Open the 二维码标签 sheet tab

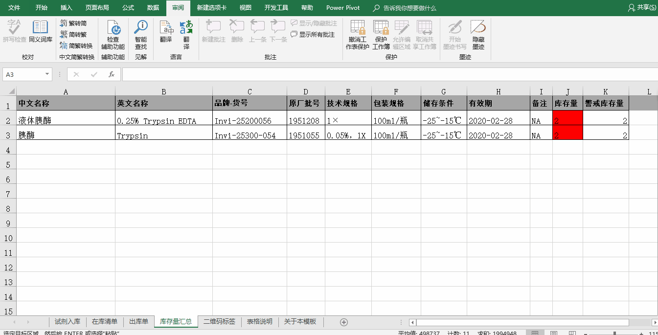click(x=219, y=322)
